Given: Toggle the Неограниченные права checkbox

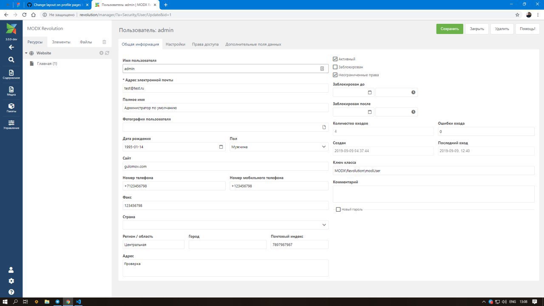Looking at the screenshot, I should click(335, 75).
